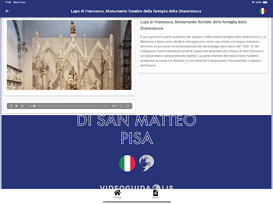273x204 pixels.
Task: Click the 'Lupo di Francesco' card heading
Action: coord(194,25)
